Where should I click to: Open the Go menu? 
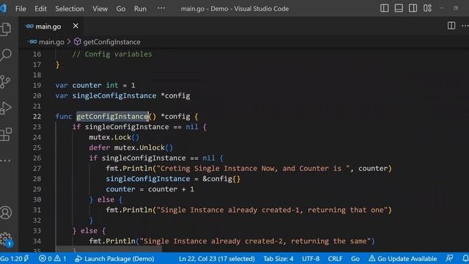tap(121, 9)
